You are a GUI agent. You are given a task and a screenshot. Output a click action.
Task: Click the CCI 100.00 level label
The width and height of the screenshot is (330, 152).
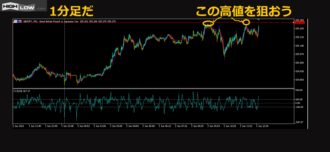pos(299,100)
